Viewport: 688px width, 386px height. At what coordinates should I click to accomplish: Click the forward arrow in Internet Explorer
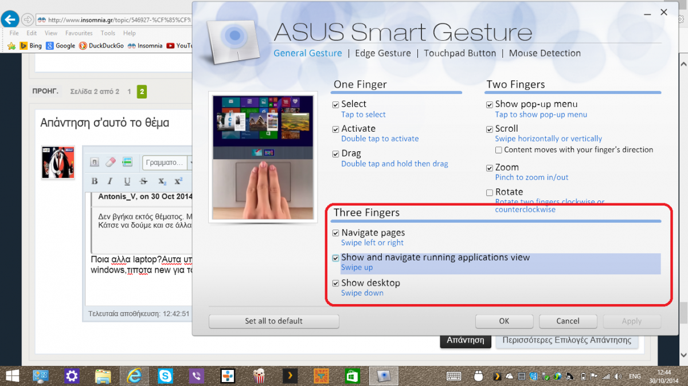[28, 19]
